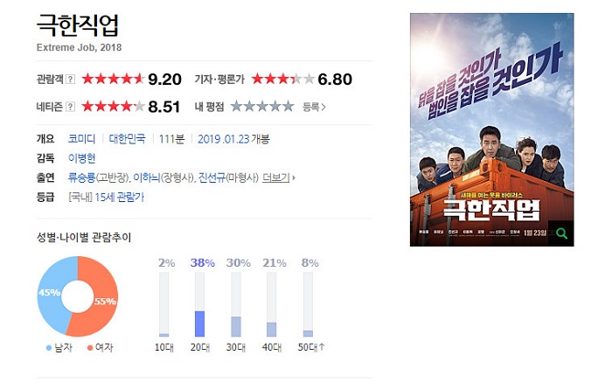612x383 pixels.
Task: Open the 대한민국 country link
Action: 128,139
